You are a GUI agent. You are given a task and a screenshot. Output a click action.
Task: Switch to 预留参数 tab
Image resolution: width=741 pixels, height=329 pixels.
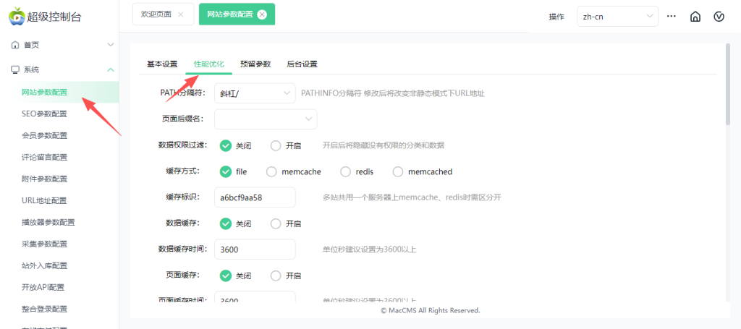255,64
